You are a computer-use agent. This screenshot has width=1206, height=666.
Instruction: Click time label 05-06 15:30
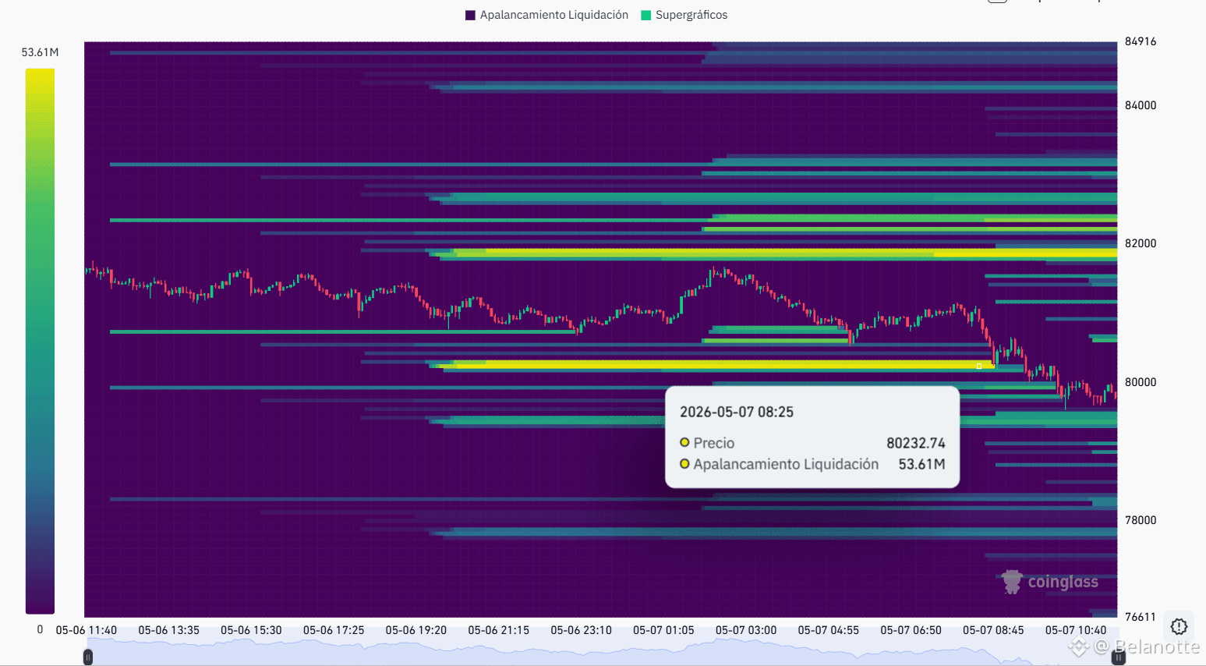click(251, 630)
